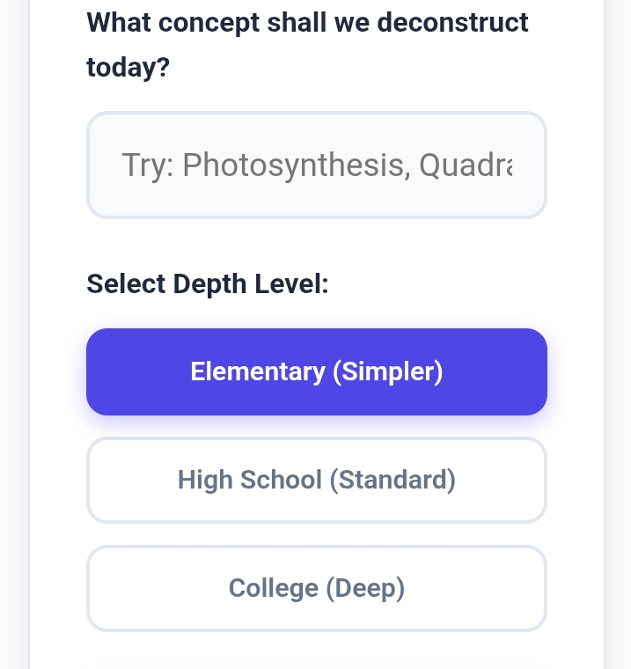Tap the highlighted Simpler depth button
631x669 pixels.
click(317, 371)
